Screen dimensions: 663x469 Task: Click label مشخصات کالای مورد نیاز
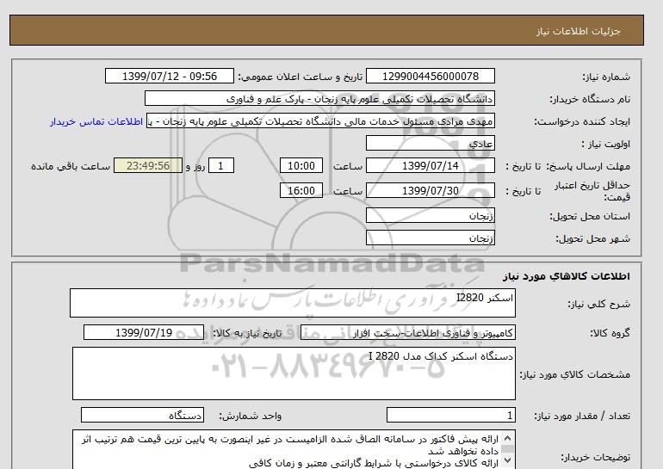click(x=575, y=374)
